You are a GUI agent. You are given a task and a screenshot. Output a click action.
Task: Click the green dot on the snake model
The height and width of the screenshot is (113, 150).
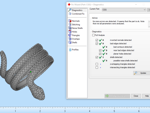coord(31,72)
